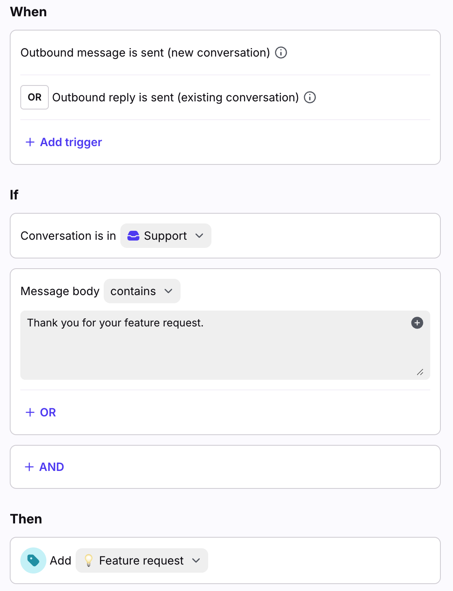Add an AND condition block
Screen dimensions: 453x591
coord(45,467)
